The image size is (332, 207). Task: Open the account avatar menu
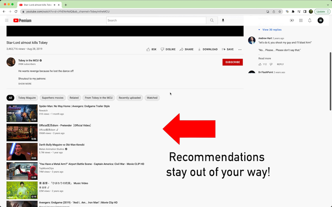point(321,20)
